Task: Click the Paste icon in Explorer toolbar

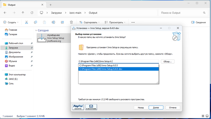Action: 45,22
